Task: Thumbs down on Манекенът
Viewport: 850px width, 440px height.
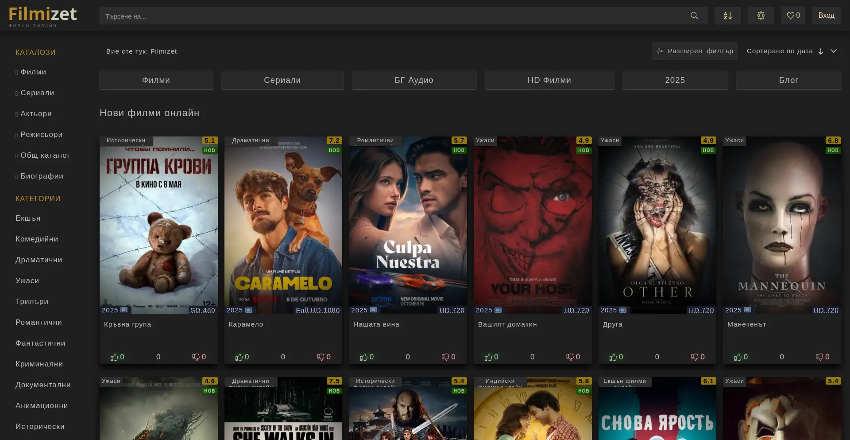Action: click(x=820, y=357)
